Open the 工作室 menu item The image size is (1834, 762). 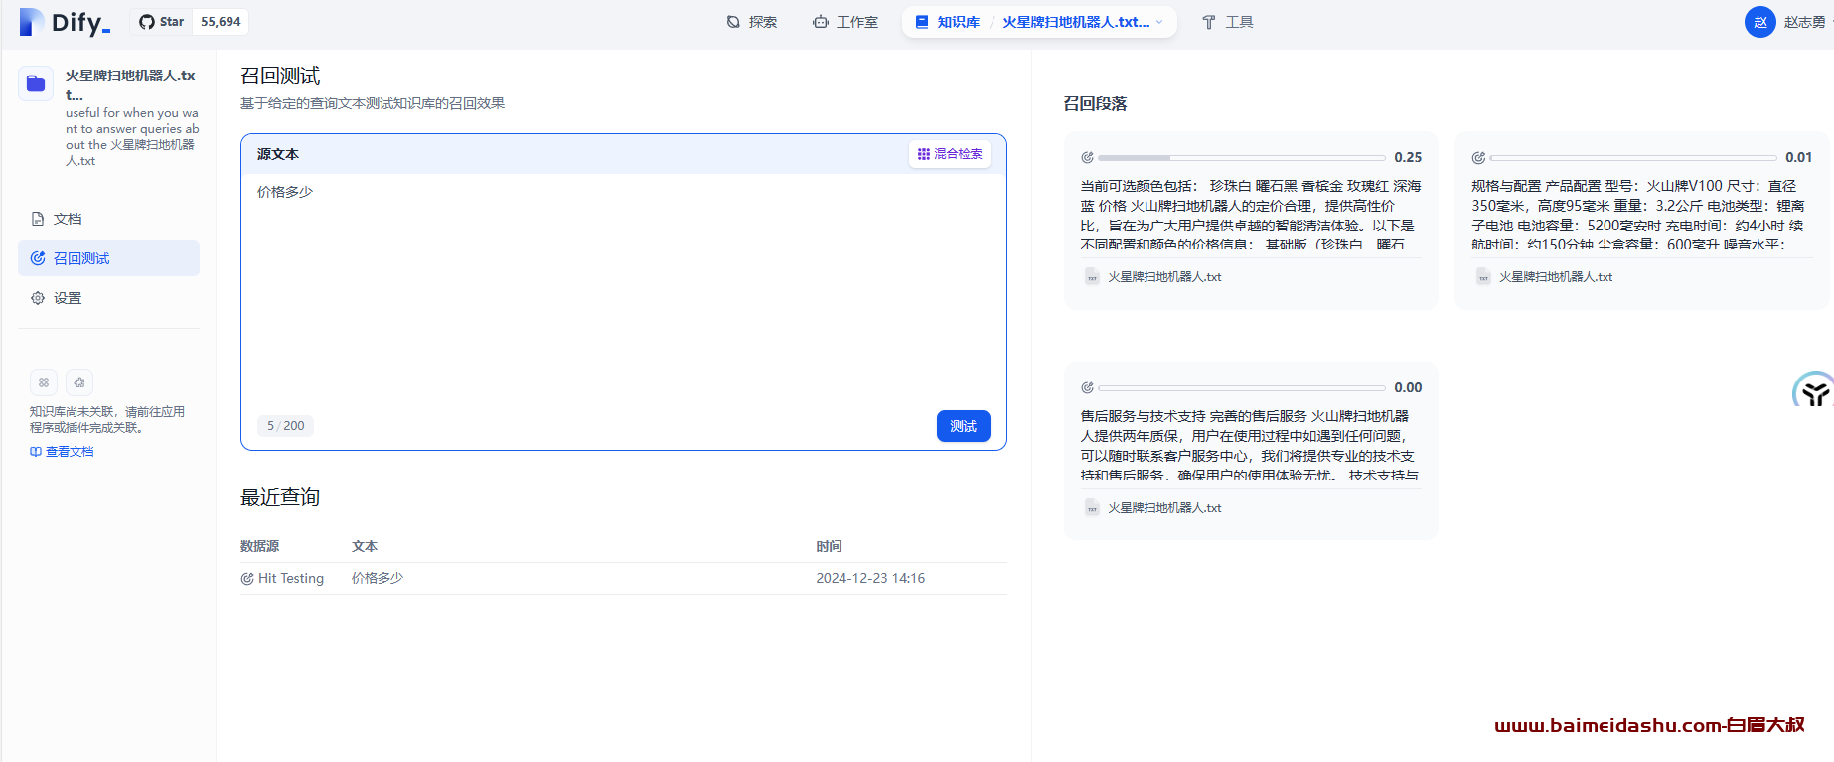pos(845,22)
